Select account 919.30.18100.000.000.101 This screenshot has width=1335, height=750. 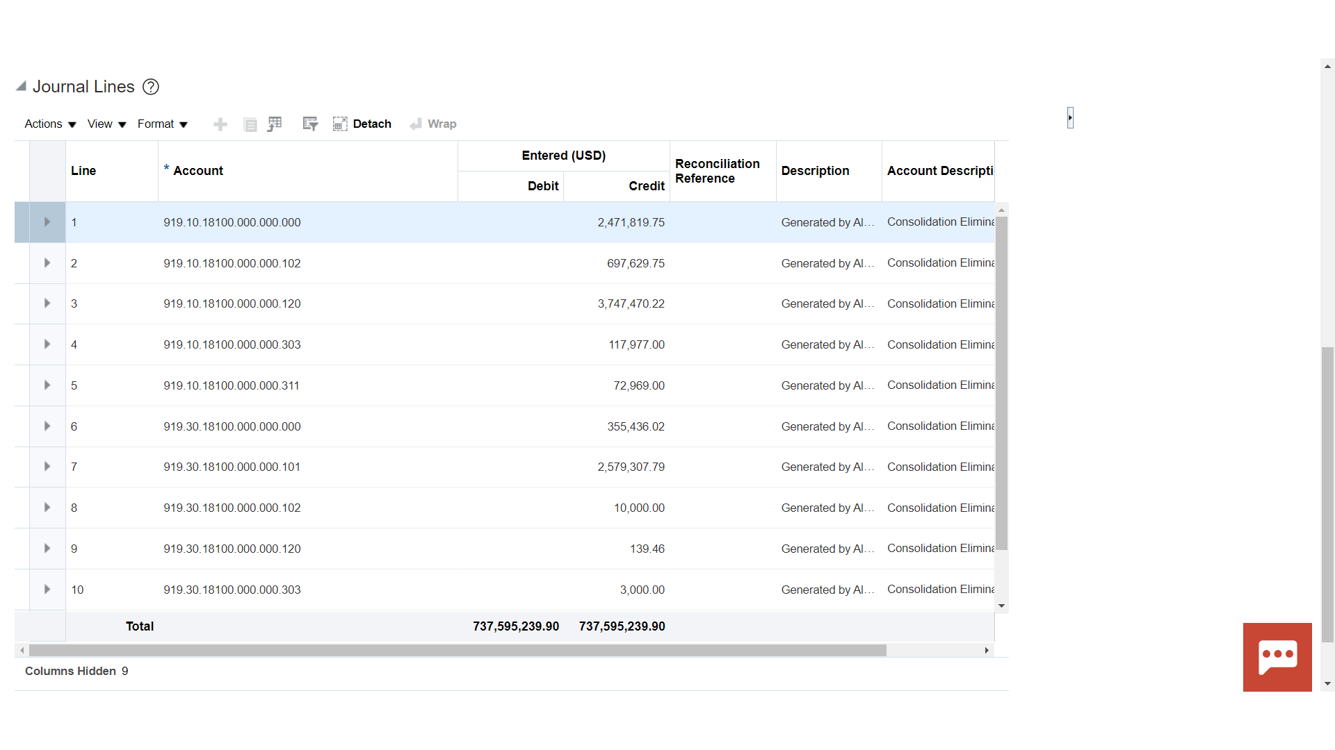pos(232,467)
